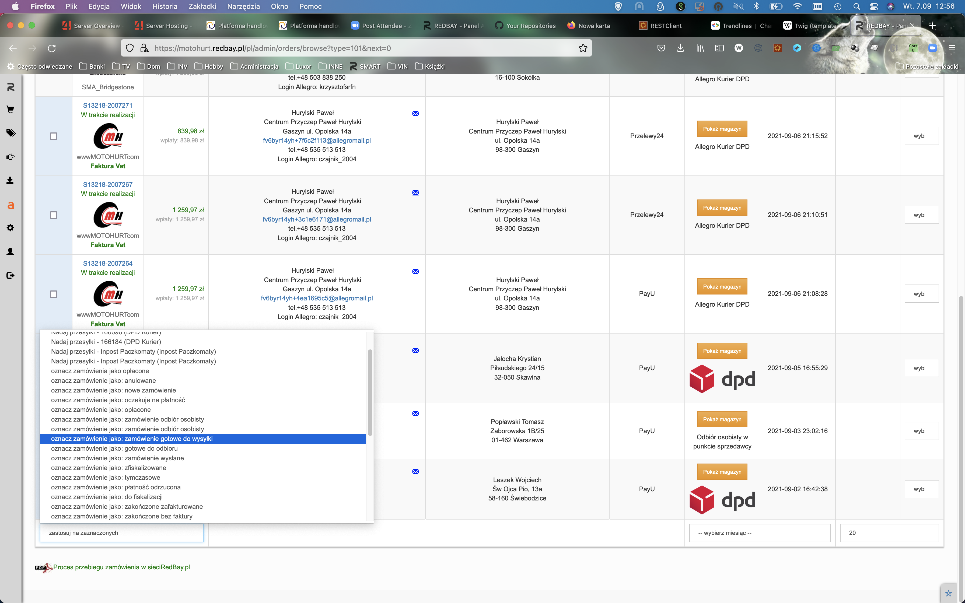
Task: Open order link S13218-2007267
Action: [x=108, y=184]
